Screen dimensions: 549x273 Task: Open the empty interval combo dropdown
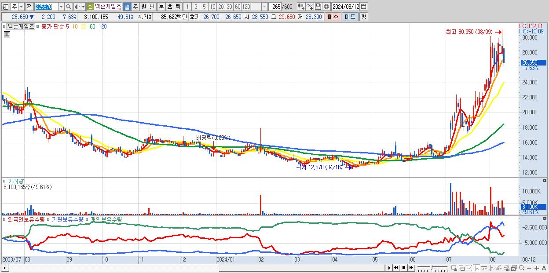tap(264, 7)
